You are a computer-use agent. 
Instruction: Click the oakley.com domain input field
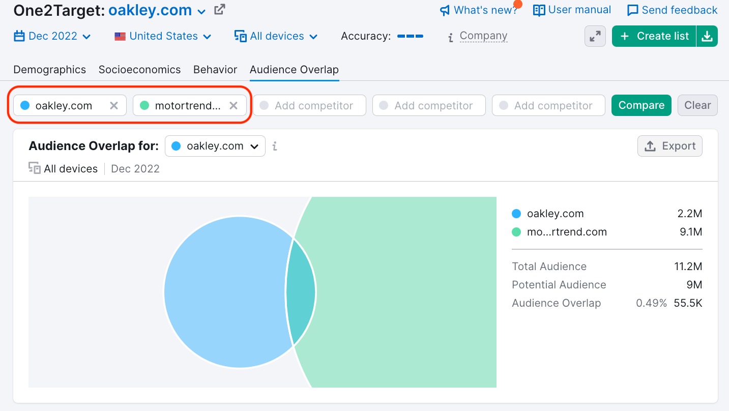[x=70, y=105]
